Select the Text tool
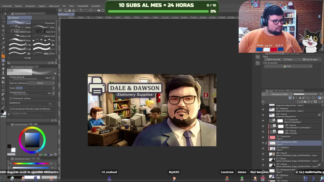 tap(3, 99)
